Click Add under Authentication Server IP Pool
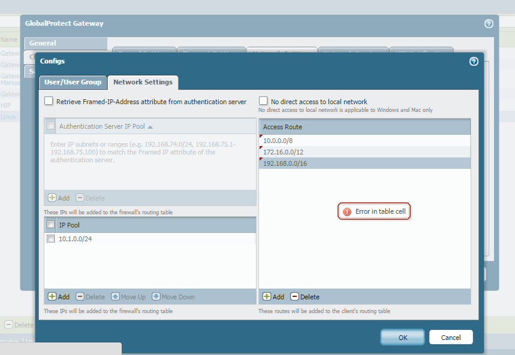This screenshot has height=355, width=515. [59, 198]
